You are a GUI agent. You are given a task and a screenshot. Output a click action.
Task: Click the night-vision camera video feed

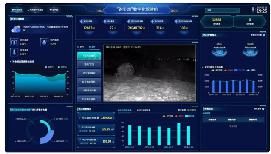[150, 73]
